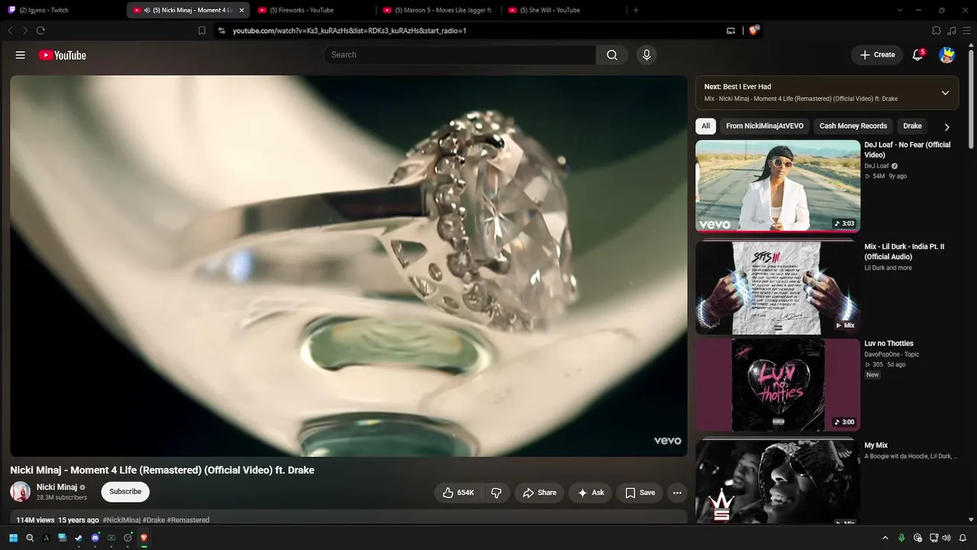
Task: Open OBS Studio from the taskbar
Action: click(x=127, y=538)
